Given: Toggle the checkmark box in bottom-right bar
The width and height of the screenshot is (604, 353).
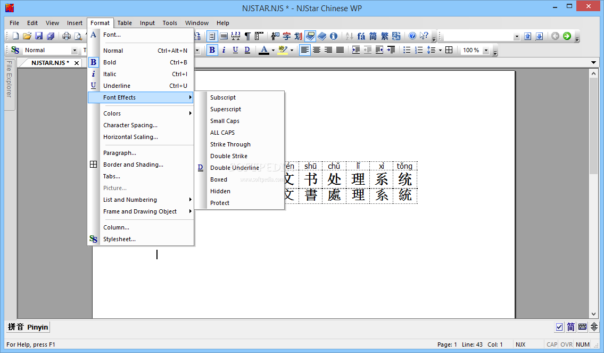Looking at the screenshot, I should pyautogui.click(x=559, y=327).
